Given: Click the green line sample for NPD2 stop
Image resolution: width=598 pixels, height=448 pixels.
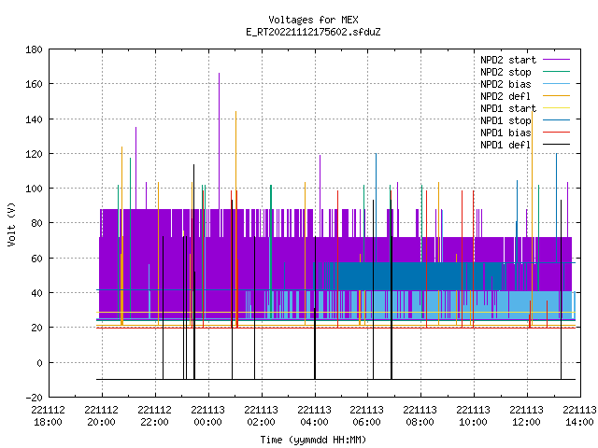Looking at the screenshot, I should pyautogui.click(x=557, y=71).
